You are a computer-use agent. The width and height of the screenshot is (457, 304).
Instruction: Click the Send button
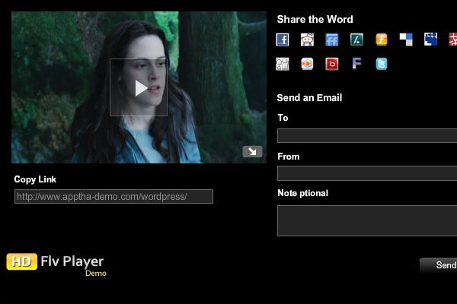(439, 265)
